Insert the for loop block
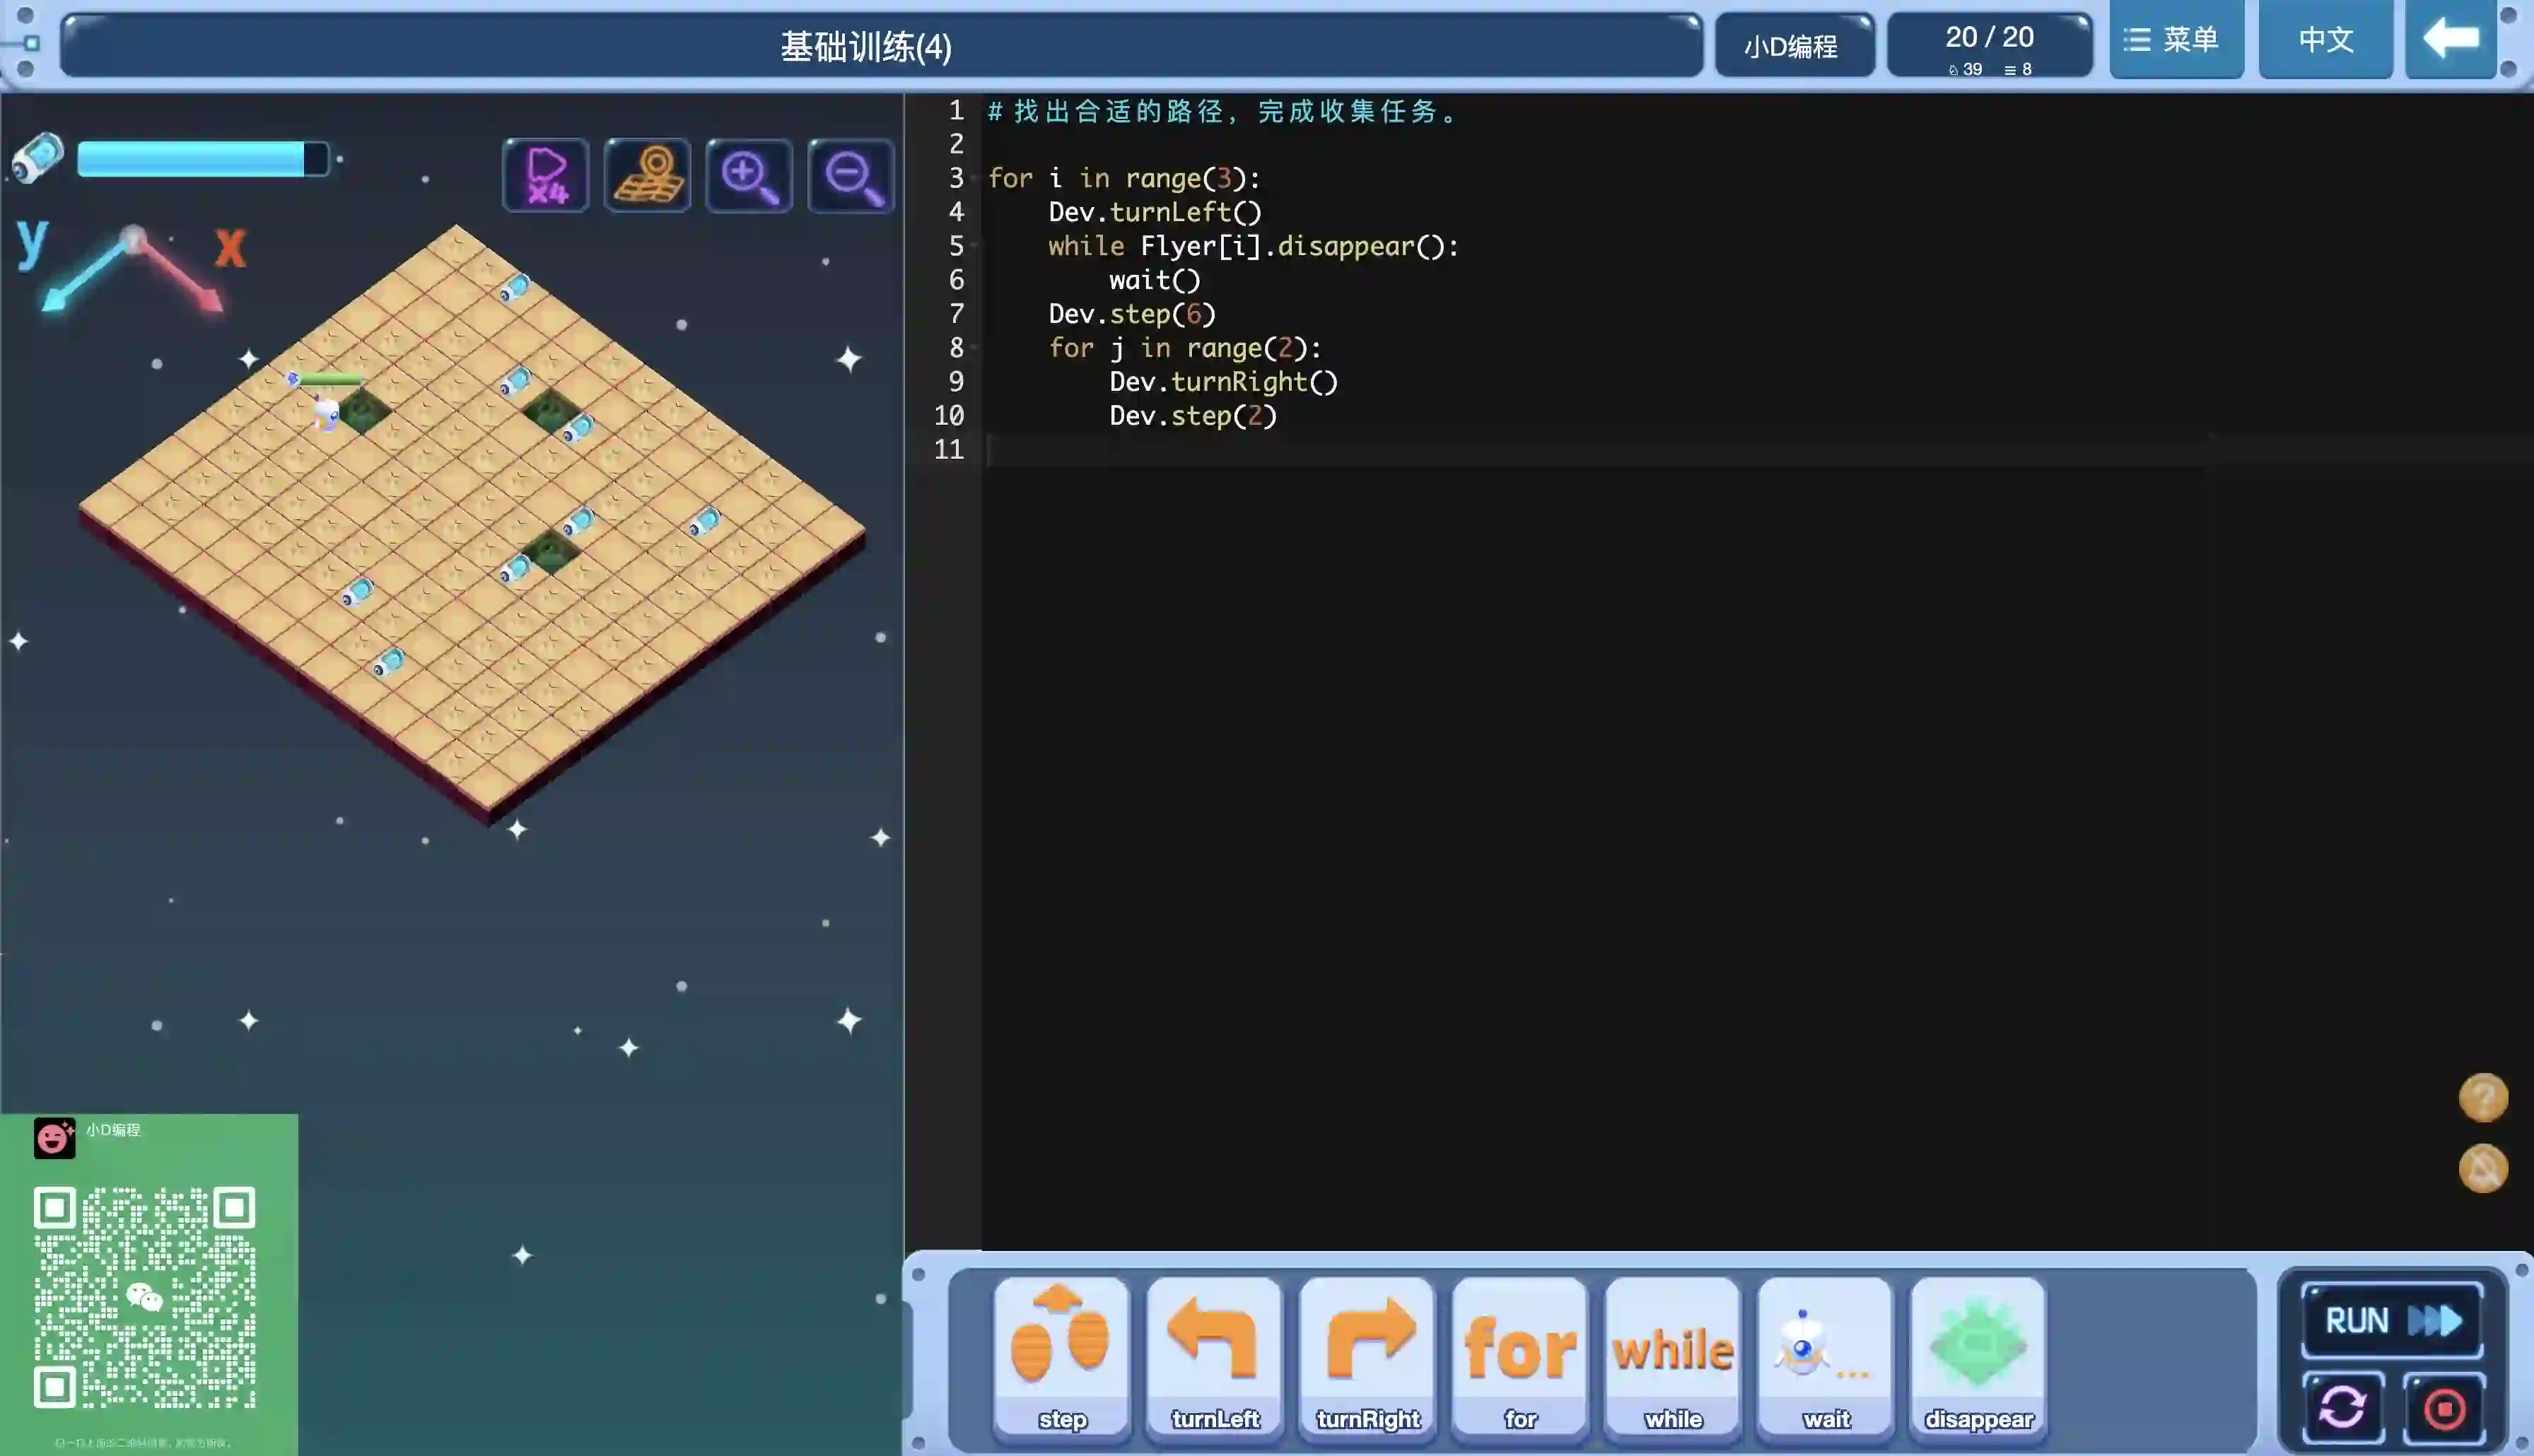Viewport: 2534px width, 1456px height. tap(1520, 1354)
